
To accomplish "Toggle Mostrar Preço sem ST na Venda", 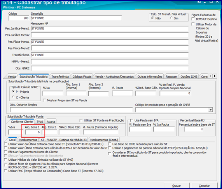I will 44,101.
